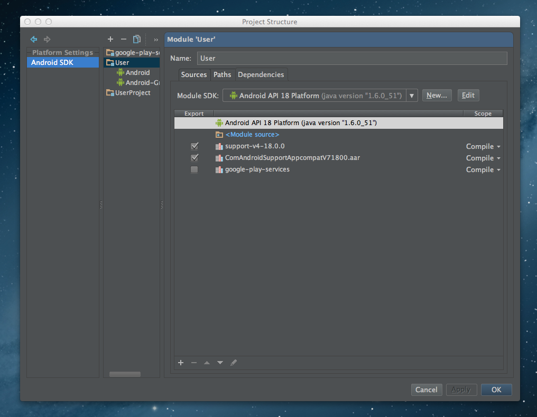Click the library icon beside ComAndroidSupportAppcompatV71800.aar
Image resolution: width=537 pixels, height=417 pixels.
pyautogui.click(x=219, y=158)
